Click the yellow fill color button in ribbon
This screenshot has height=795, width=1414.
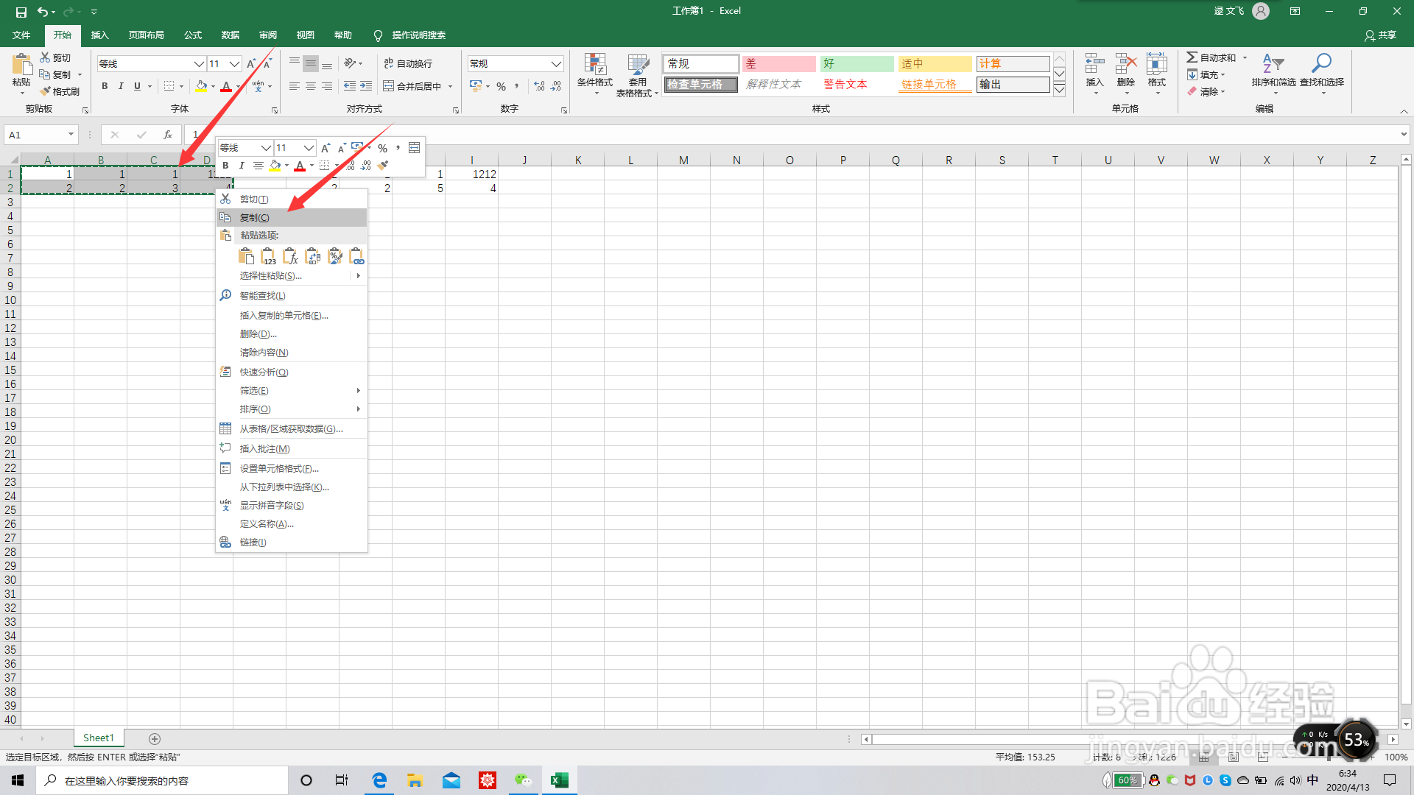point(201,86)
